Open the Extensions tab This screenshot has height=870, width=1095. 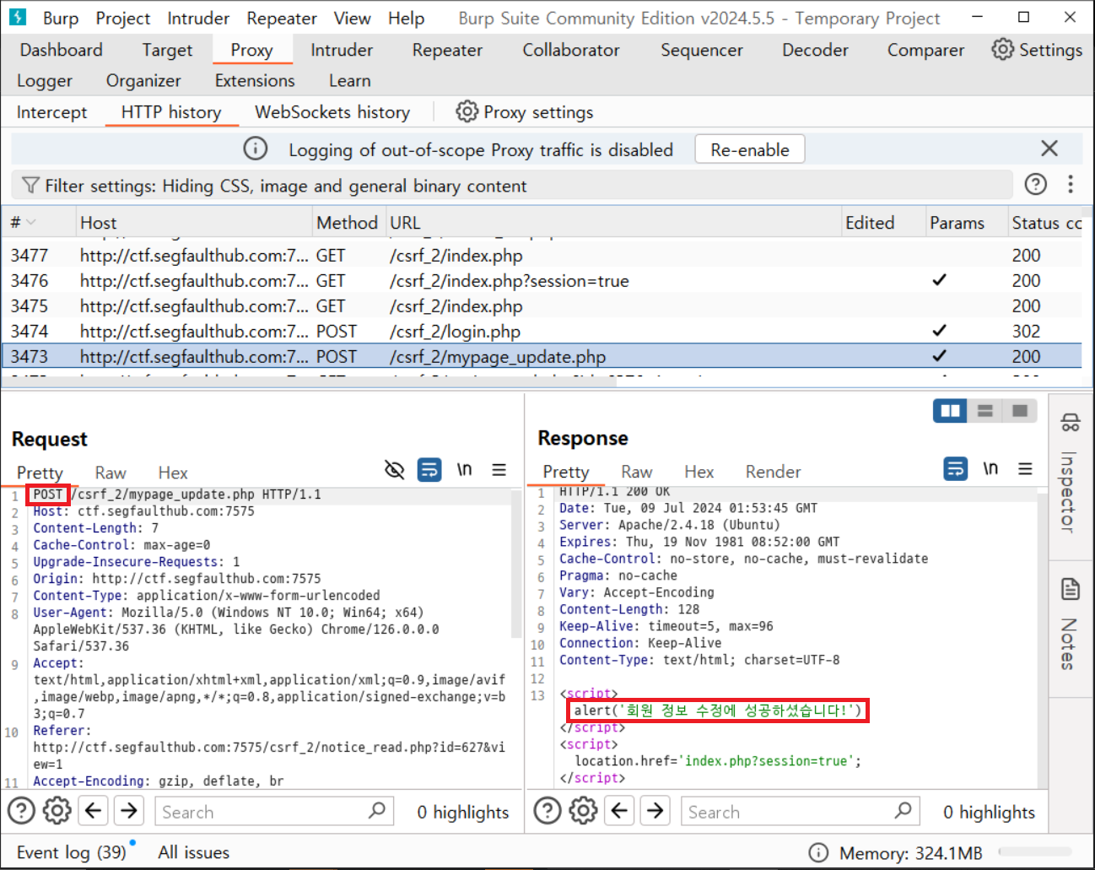[x=255, y=81]
